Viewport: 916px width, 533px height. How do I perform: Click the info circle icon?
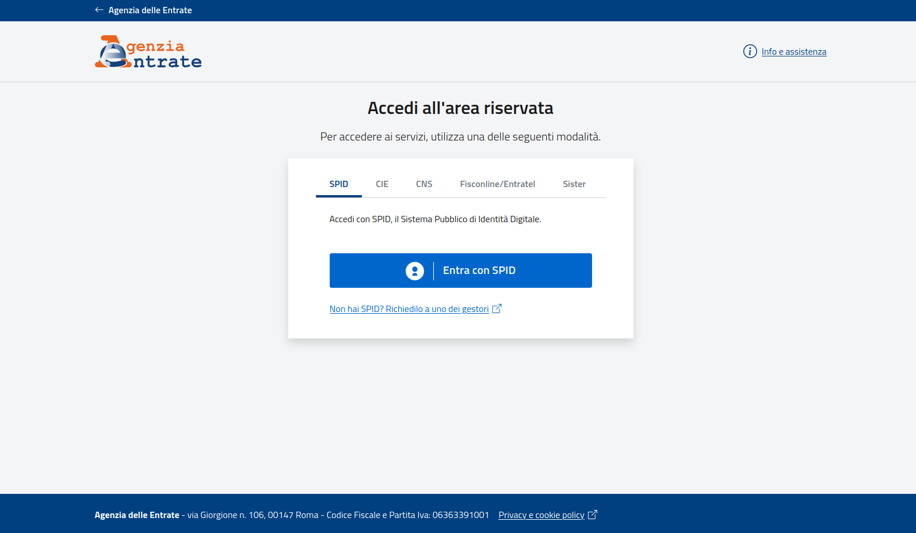pyautogui.click(x=750, y=51)
